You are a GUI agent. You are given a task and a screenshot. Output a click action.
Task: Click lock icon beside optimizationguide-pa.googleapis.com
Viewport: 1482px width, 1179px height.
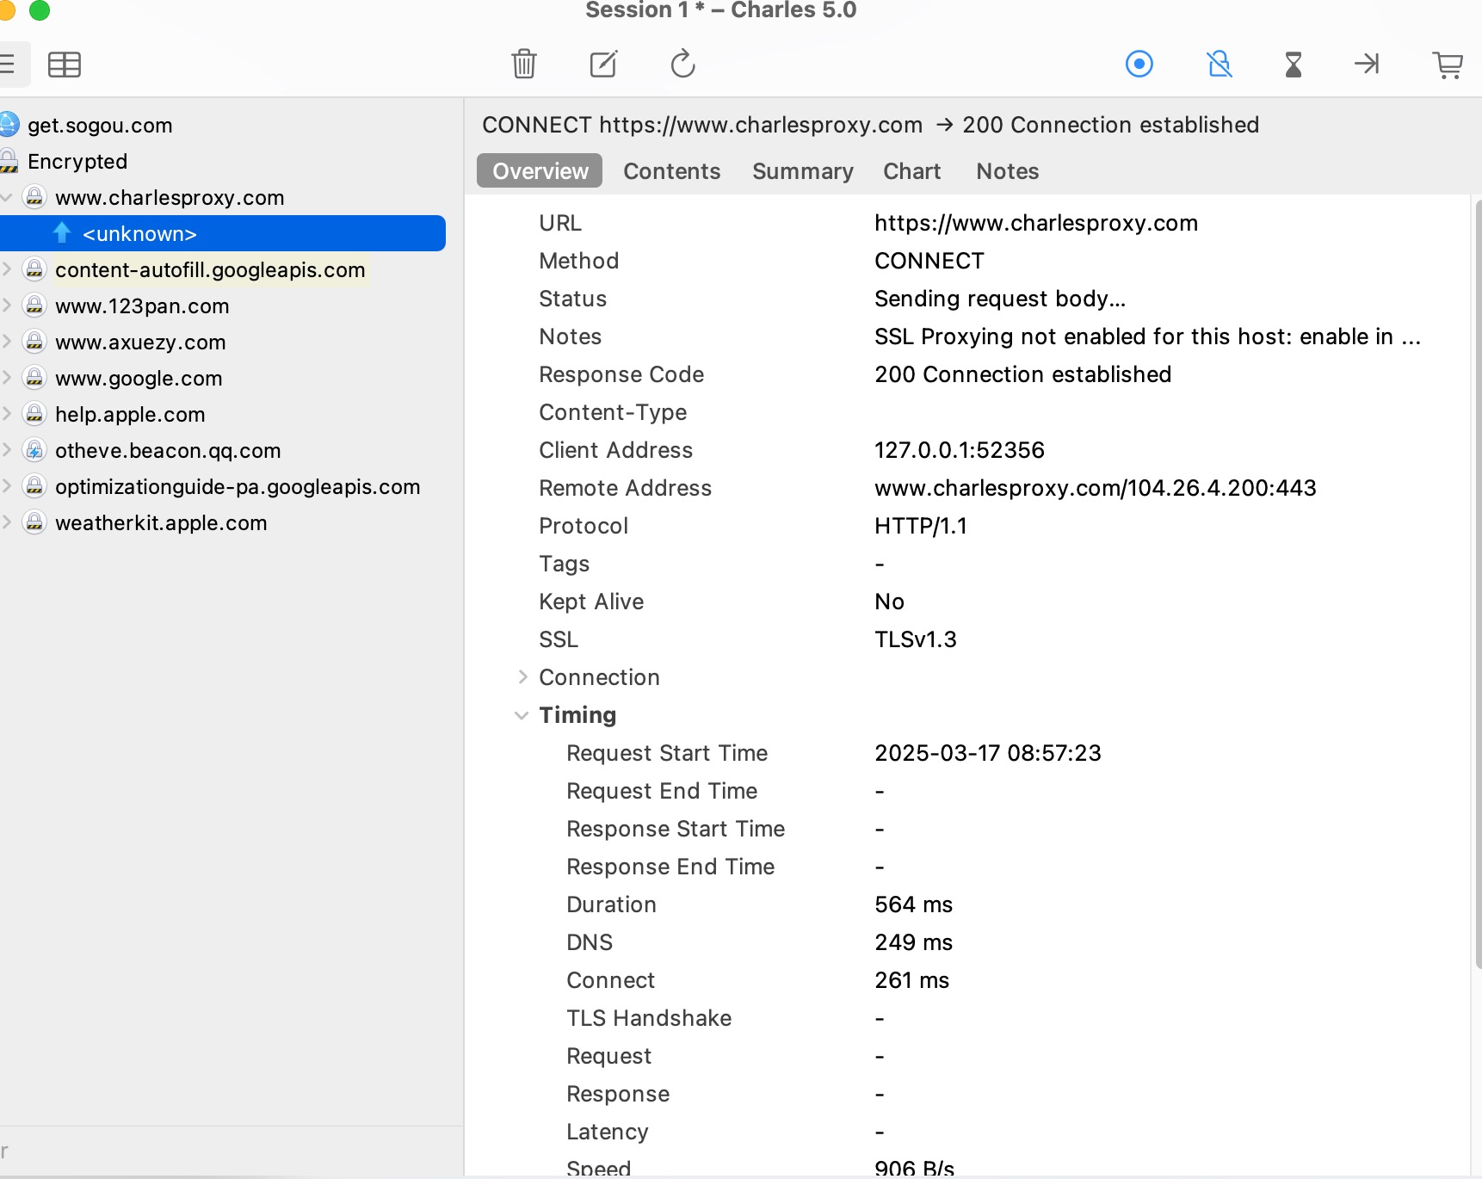pos(34,486)
